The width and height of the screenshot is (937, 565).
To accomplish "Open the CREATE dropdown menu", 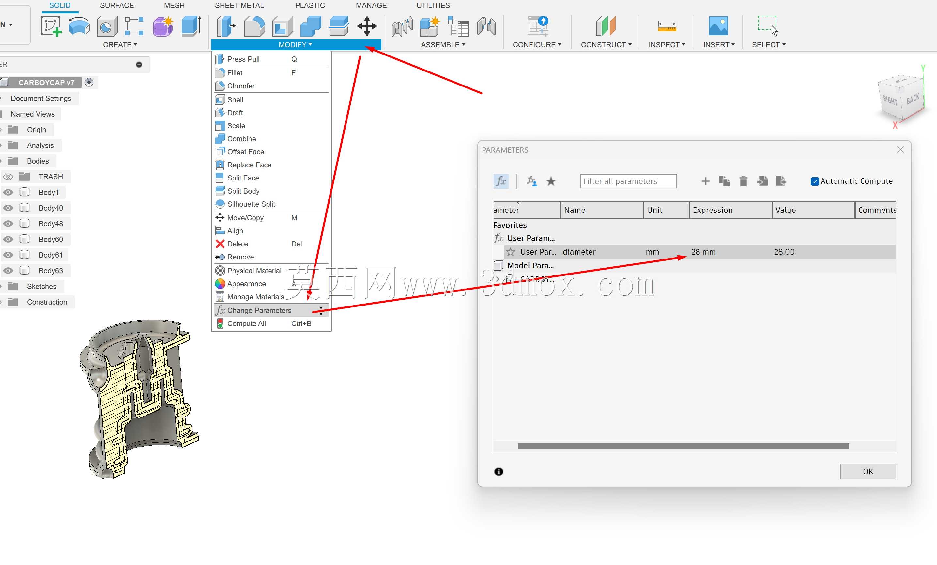I will 120,45.
